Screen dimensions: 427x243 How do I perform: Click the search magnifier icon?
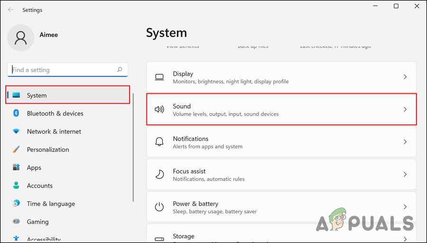tap(120, 70)
